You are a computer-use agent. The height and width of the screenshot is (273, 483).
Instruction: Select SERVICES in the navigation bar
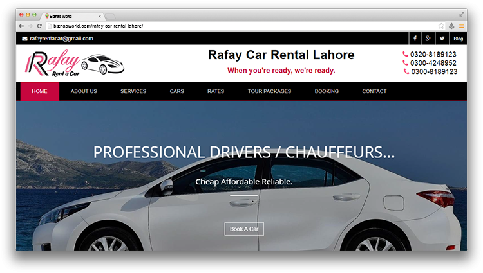[x=133, y=91]
